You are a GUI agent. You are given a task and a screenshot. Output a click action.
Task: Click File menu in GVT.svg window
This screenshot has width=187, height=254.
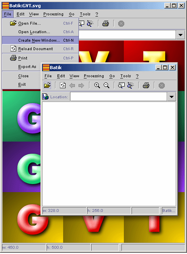tap(8, 14)
